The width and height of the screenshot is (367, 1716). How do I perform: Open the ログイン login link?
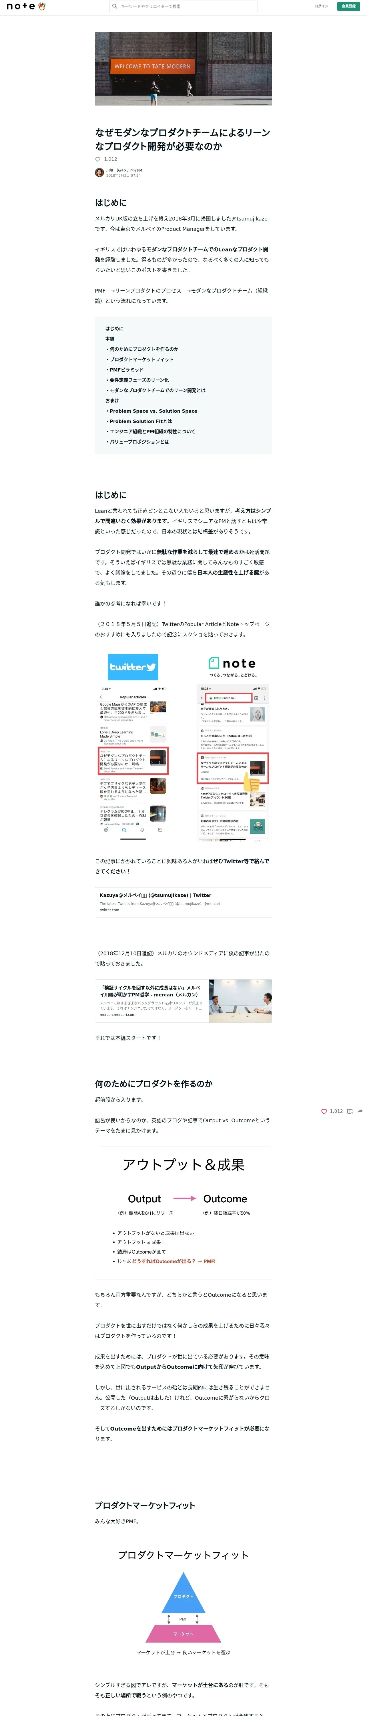(321, 6)
